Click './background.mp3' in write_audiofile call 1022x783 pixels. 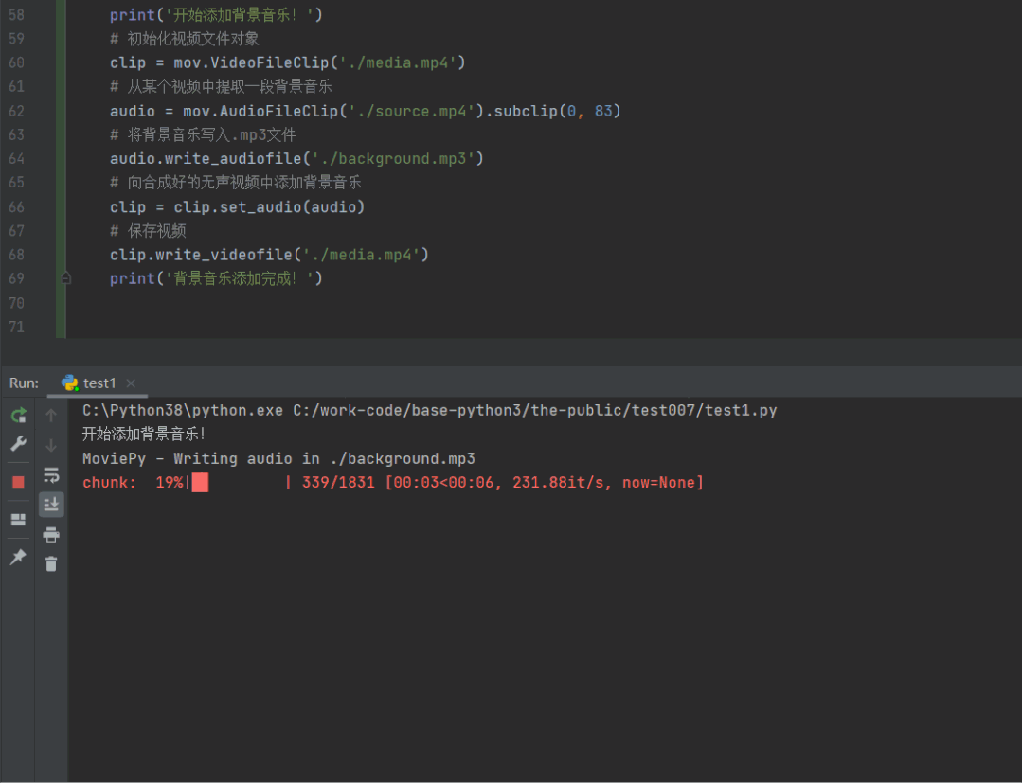pyautogui.click(x=393, y=158)
